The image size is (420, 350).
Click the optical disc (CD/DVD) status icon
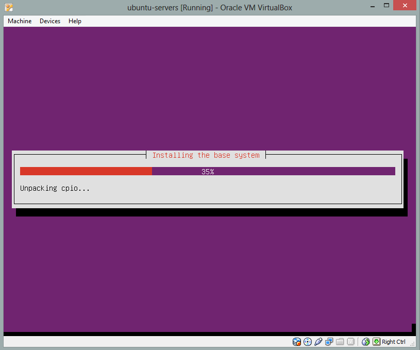point(308,342)
